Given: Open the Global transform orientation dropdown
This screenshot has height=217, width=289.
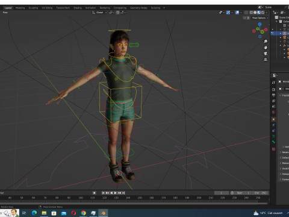Looking at the screenshot, I should pyautogui.click(x=99, y=13).
